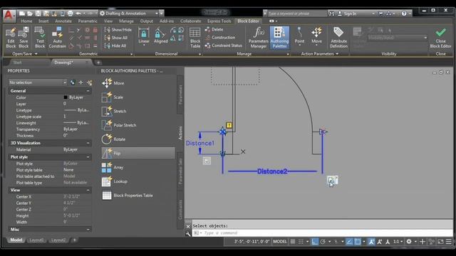This screenshot has height=256, width=456.
Task: Open No selection dropdown
Action: (x=38, y=82)
